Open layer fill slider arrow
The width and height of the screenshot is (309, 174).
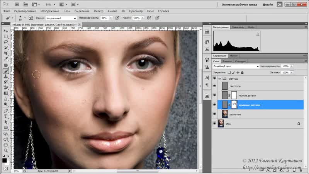292,73
